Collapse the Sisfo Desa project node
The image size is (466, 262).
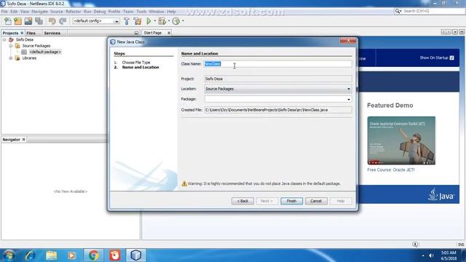4,39
